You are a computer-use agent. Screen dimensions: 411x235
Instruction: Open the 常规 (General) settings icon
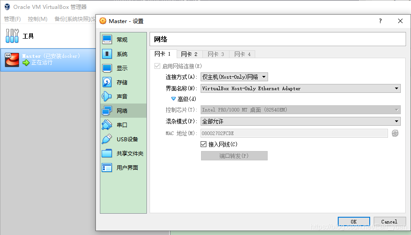click(107, 40)
